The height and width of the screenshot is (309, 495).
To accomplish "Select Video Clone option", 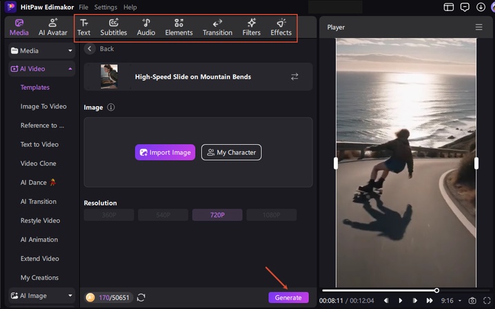I will pyautogui.click(x=38, y=163).
